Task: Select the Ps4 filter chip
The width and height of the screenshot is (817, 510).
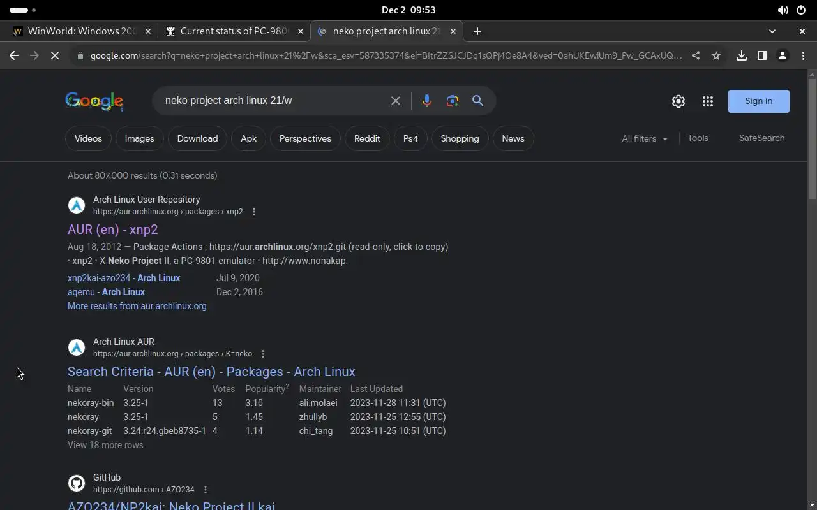Action: coord(410,138)
